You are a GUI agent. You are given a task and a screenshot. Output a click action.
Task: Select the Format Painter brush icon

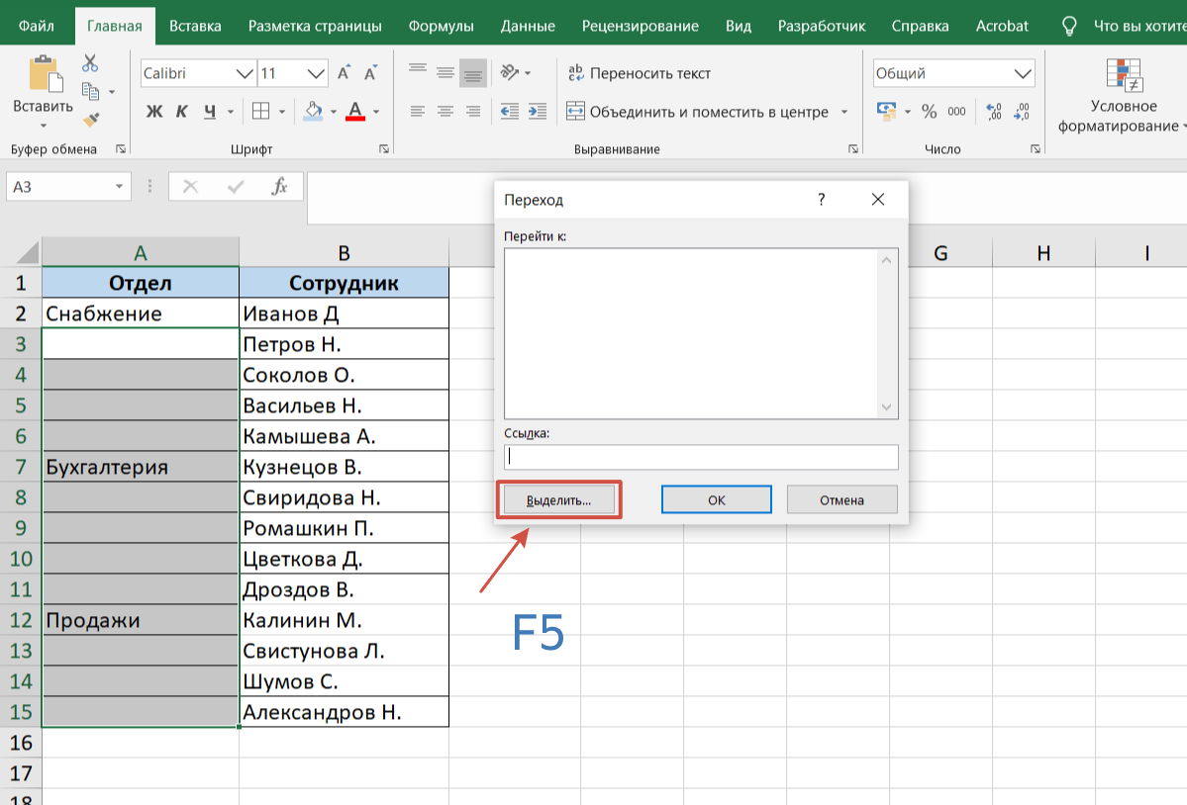91,119
